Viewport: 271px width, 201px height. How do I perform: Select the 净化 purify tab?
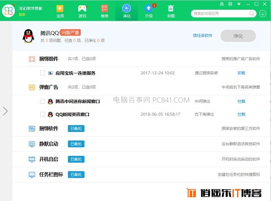pos(127,11)
